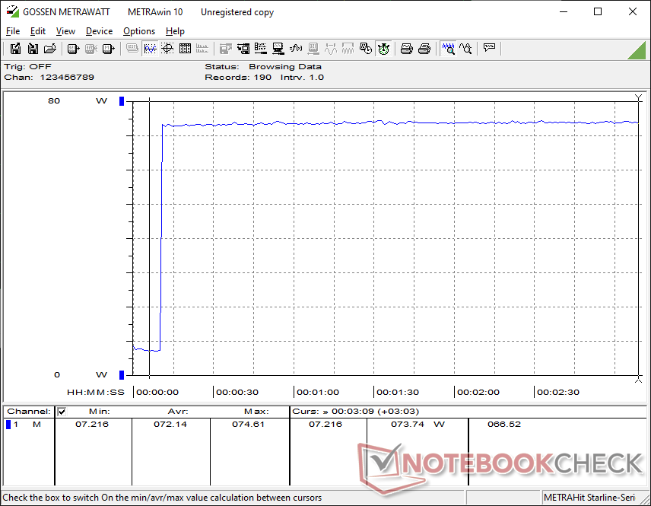Screen dimensions: 651x506
Task: Open the Device menu
Action: (99, 31)
